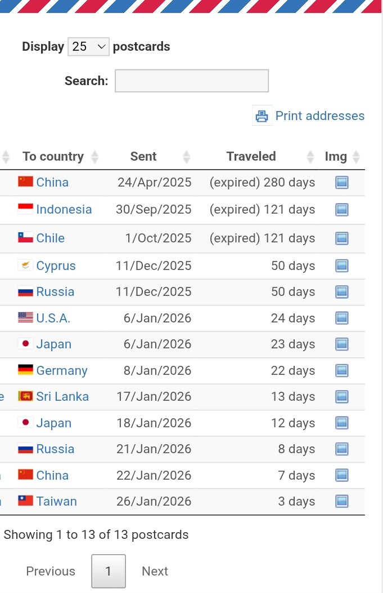View image icon for the Germany postcard
Screen dimensions: 383x593
(x=341, y=370)
